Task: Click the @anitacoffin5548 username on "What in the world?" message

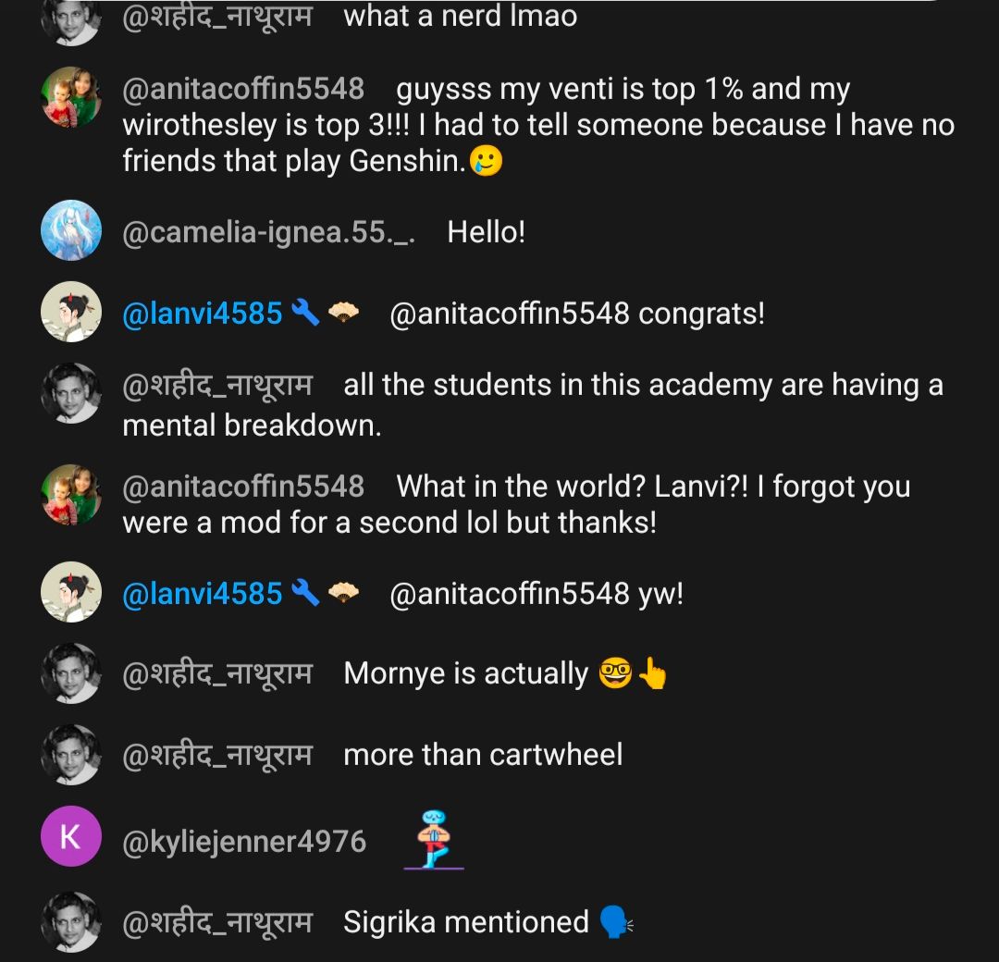Action: click(243, 487)
